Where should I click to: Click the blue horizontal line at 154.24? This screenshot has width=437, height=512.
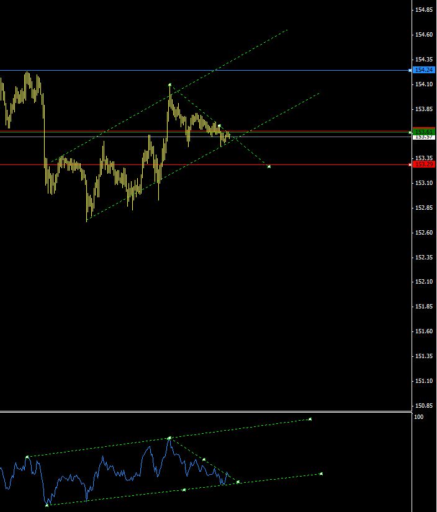tap(205, 70)
